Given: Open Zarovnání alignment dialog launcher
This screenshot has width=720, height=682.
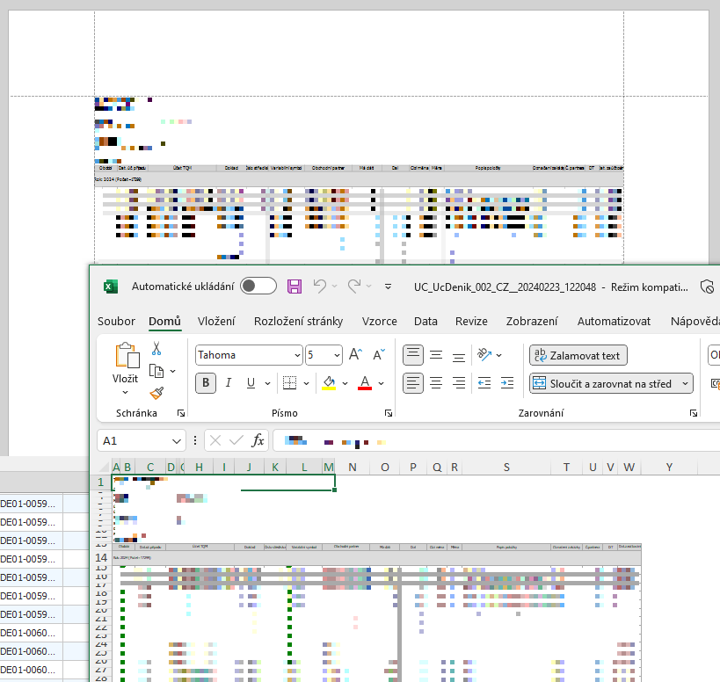Looking at the screenshot, I should pyautogui.click(x=694, y=413).
